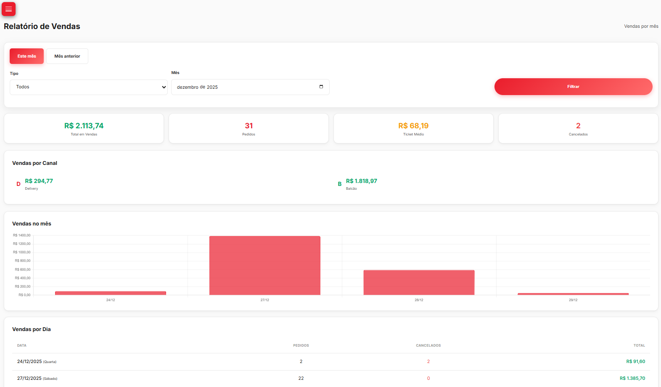Image resolution: width=661 pixels, height=387 pixels.
Task: Click the 28/12 bar in chart
Action: click(419, 282)
